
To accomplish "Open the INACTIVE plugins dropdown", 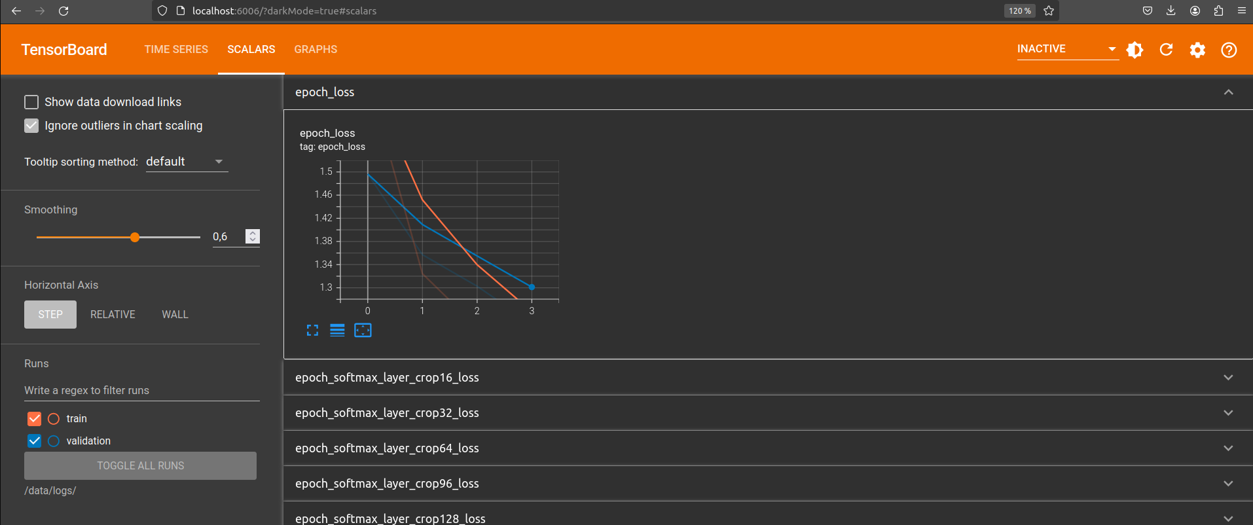I will tap(1067, 49).
